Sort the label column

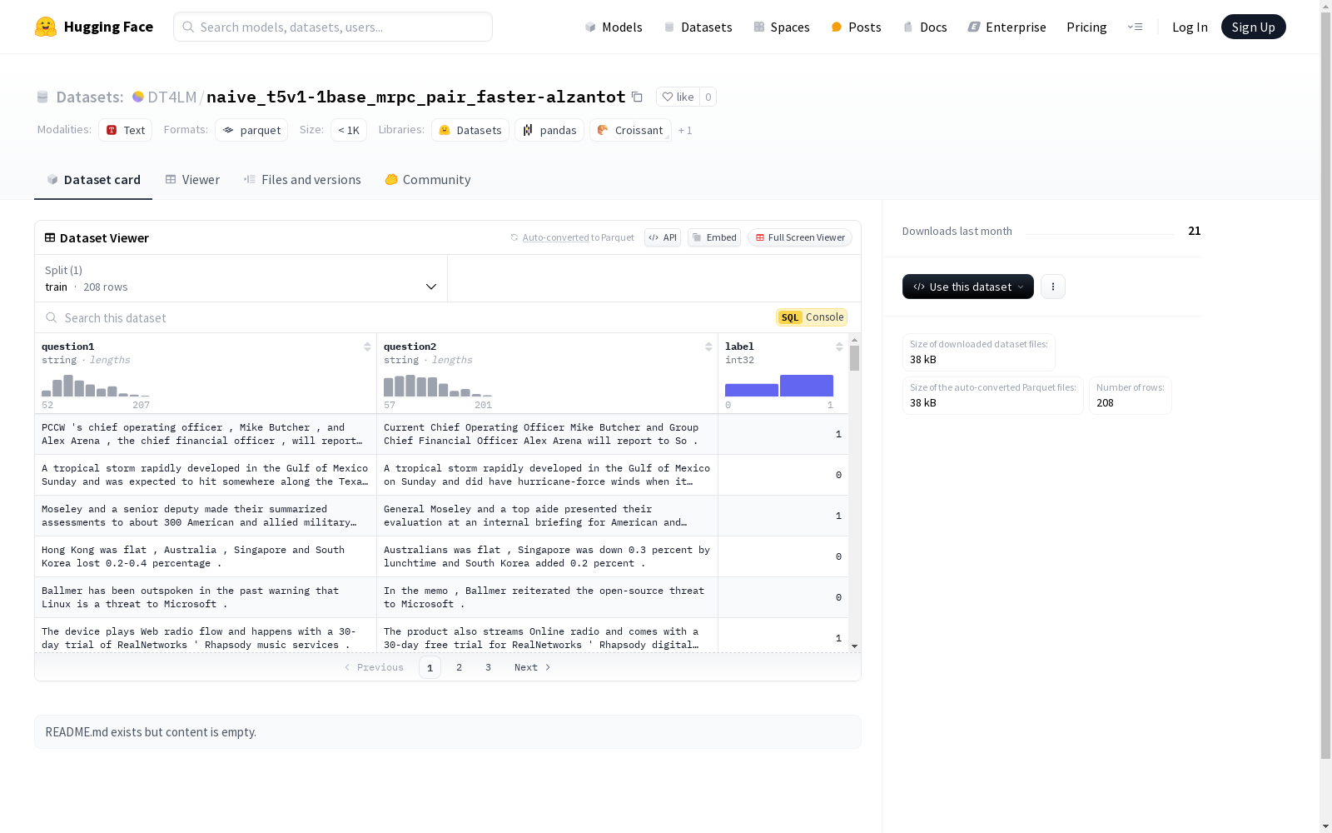[x=839, y=347]
